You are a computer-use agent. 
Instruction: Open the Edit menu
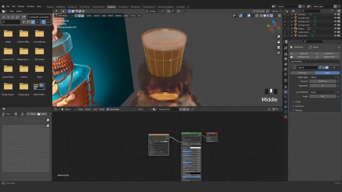coord(14,6)
